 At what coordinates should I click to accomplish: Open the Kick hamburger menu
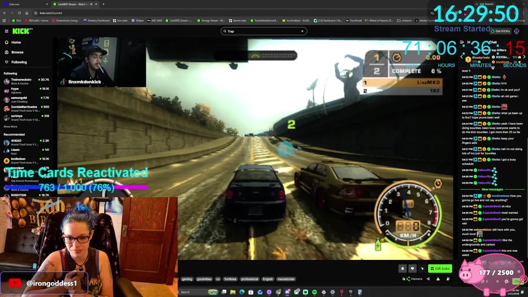6,31
